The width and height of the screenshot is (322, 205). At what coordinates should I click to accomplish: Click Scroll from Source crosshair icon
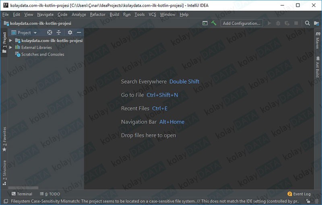click(x=50, y=33)
